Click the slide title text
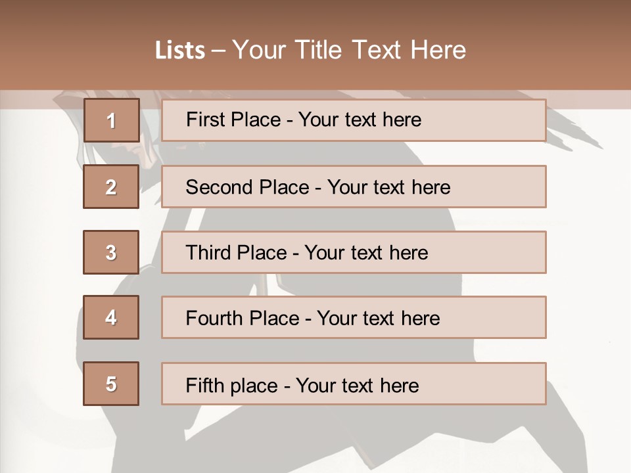631x473 pixels. point(311,50)
